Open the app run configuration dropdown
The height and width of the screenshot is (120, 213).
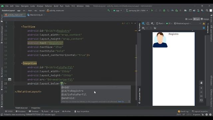coord(117,10)
